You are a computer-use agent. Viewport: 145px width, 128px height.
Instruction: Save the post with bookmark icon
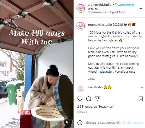pos(141,99)
